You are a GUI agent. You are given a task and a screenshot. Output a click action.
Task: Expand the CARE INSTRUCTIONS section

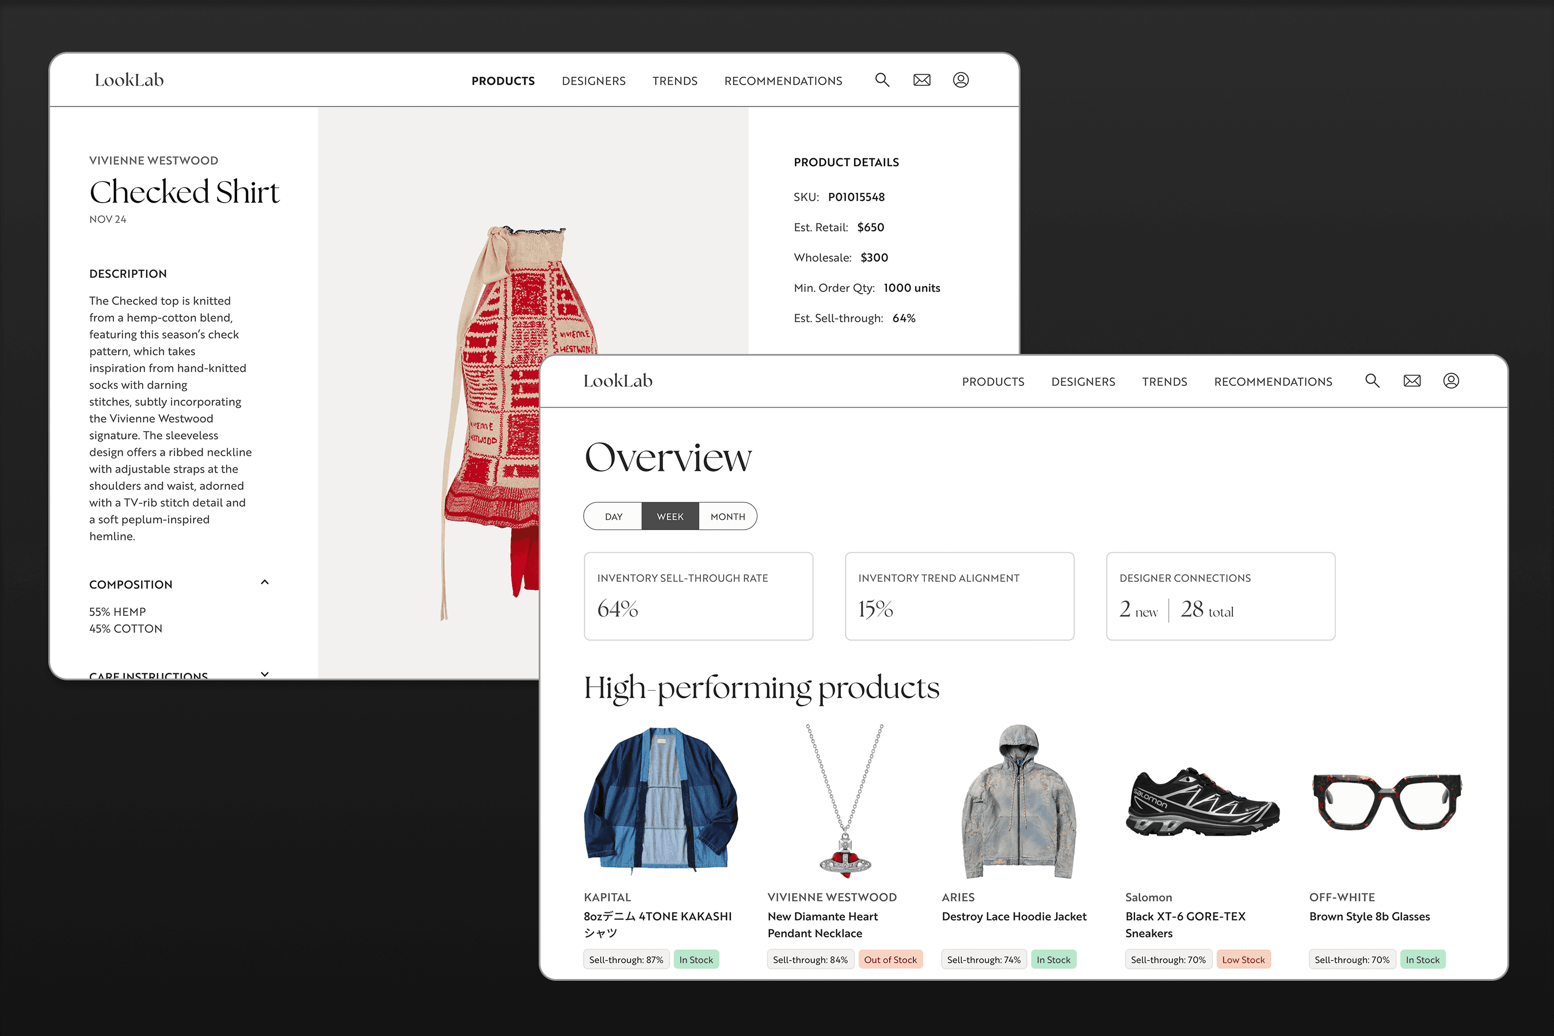pos(265,673)
